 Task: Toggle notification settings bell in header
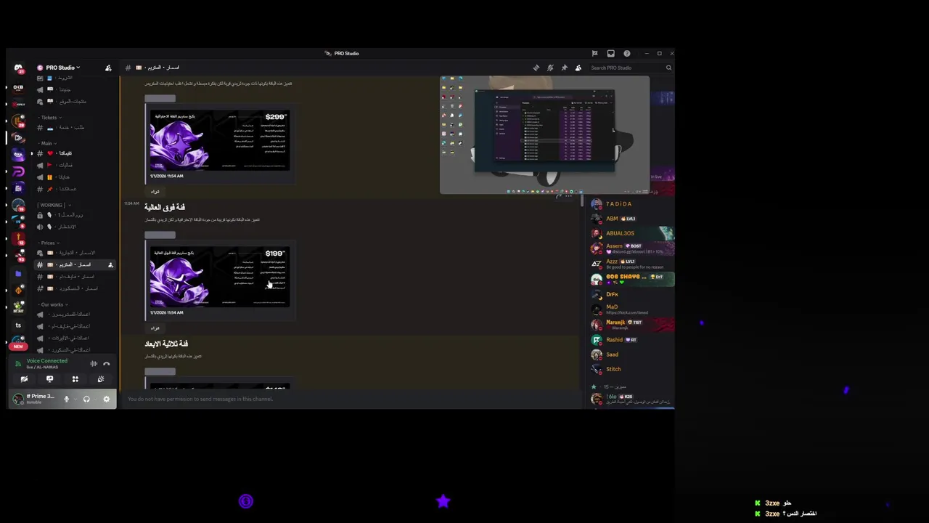click(x=550, y=68)
